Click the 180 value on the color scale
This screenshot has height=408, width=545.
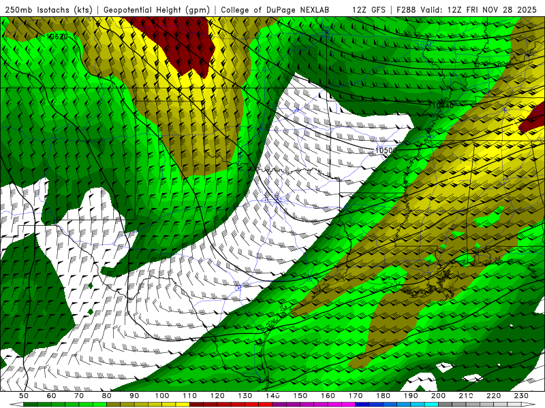pyautogui.click(x=383, y=396)
